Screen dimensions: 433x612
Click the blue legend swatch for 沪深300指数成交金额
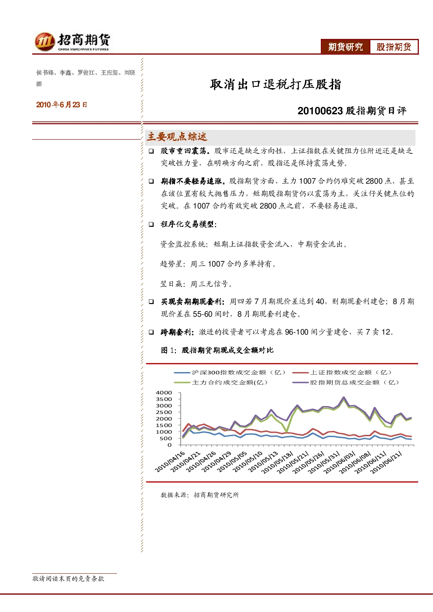click(x=182, y=373)
